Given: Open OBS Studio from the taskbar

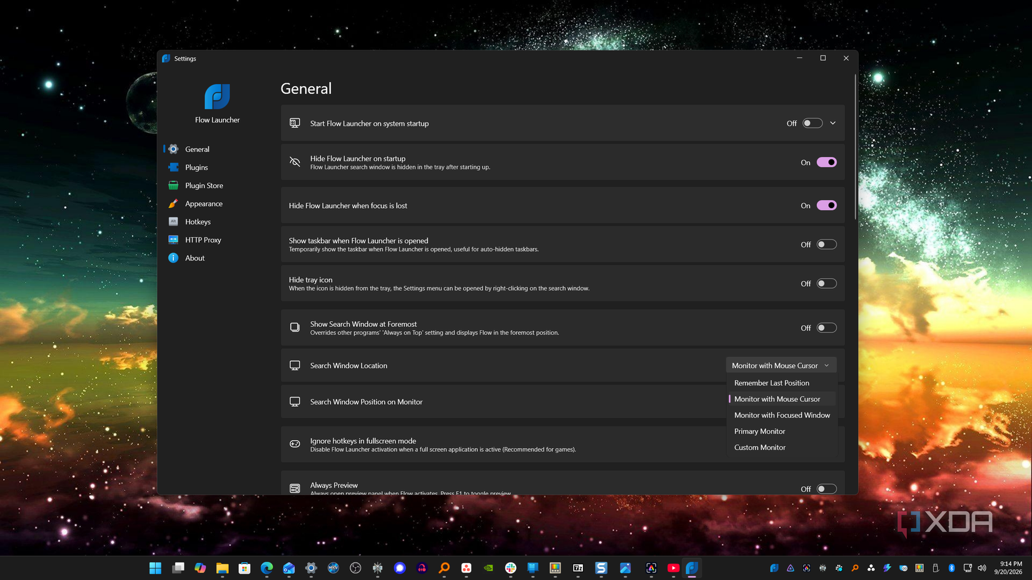Looking at the screenshot, I should [355, 567].
